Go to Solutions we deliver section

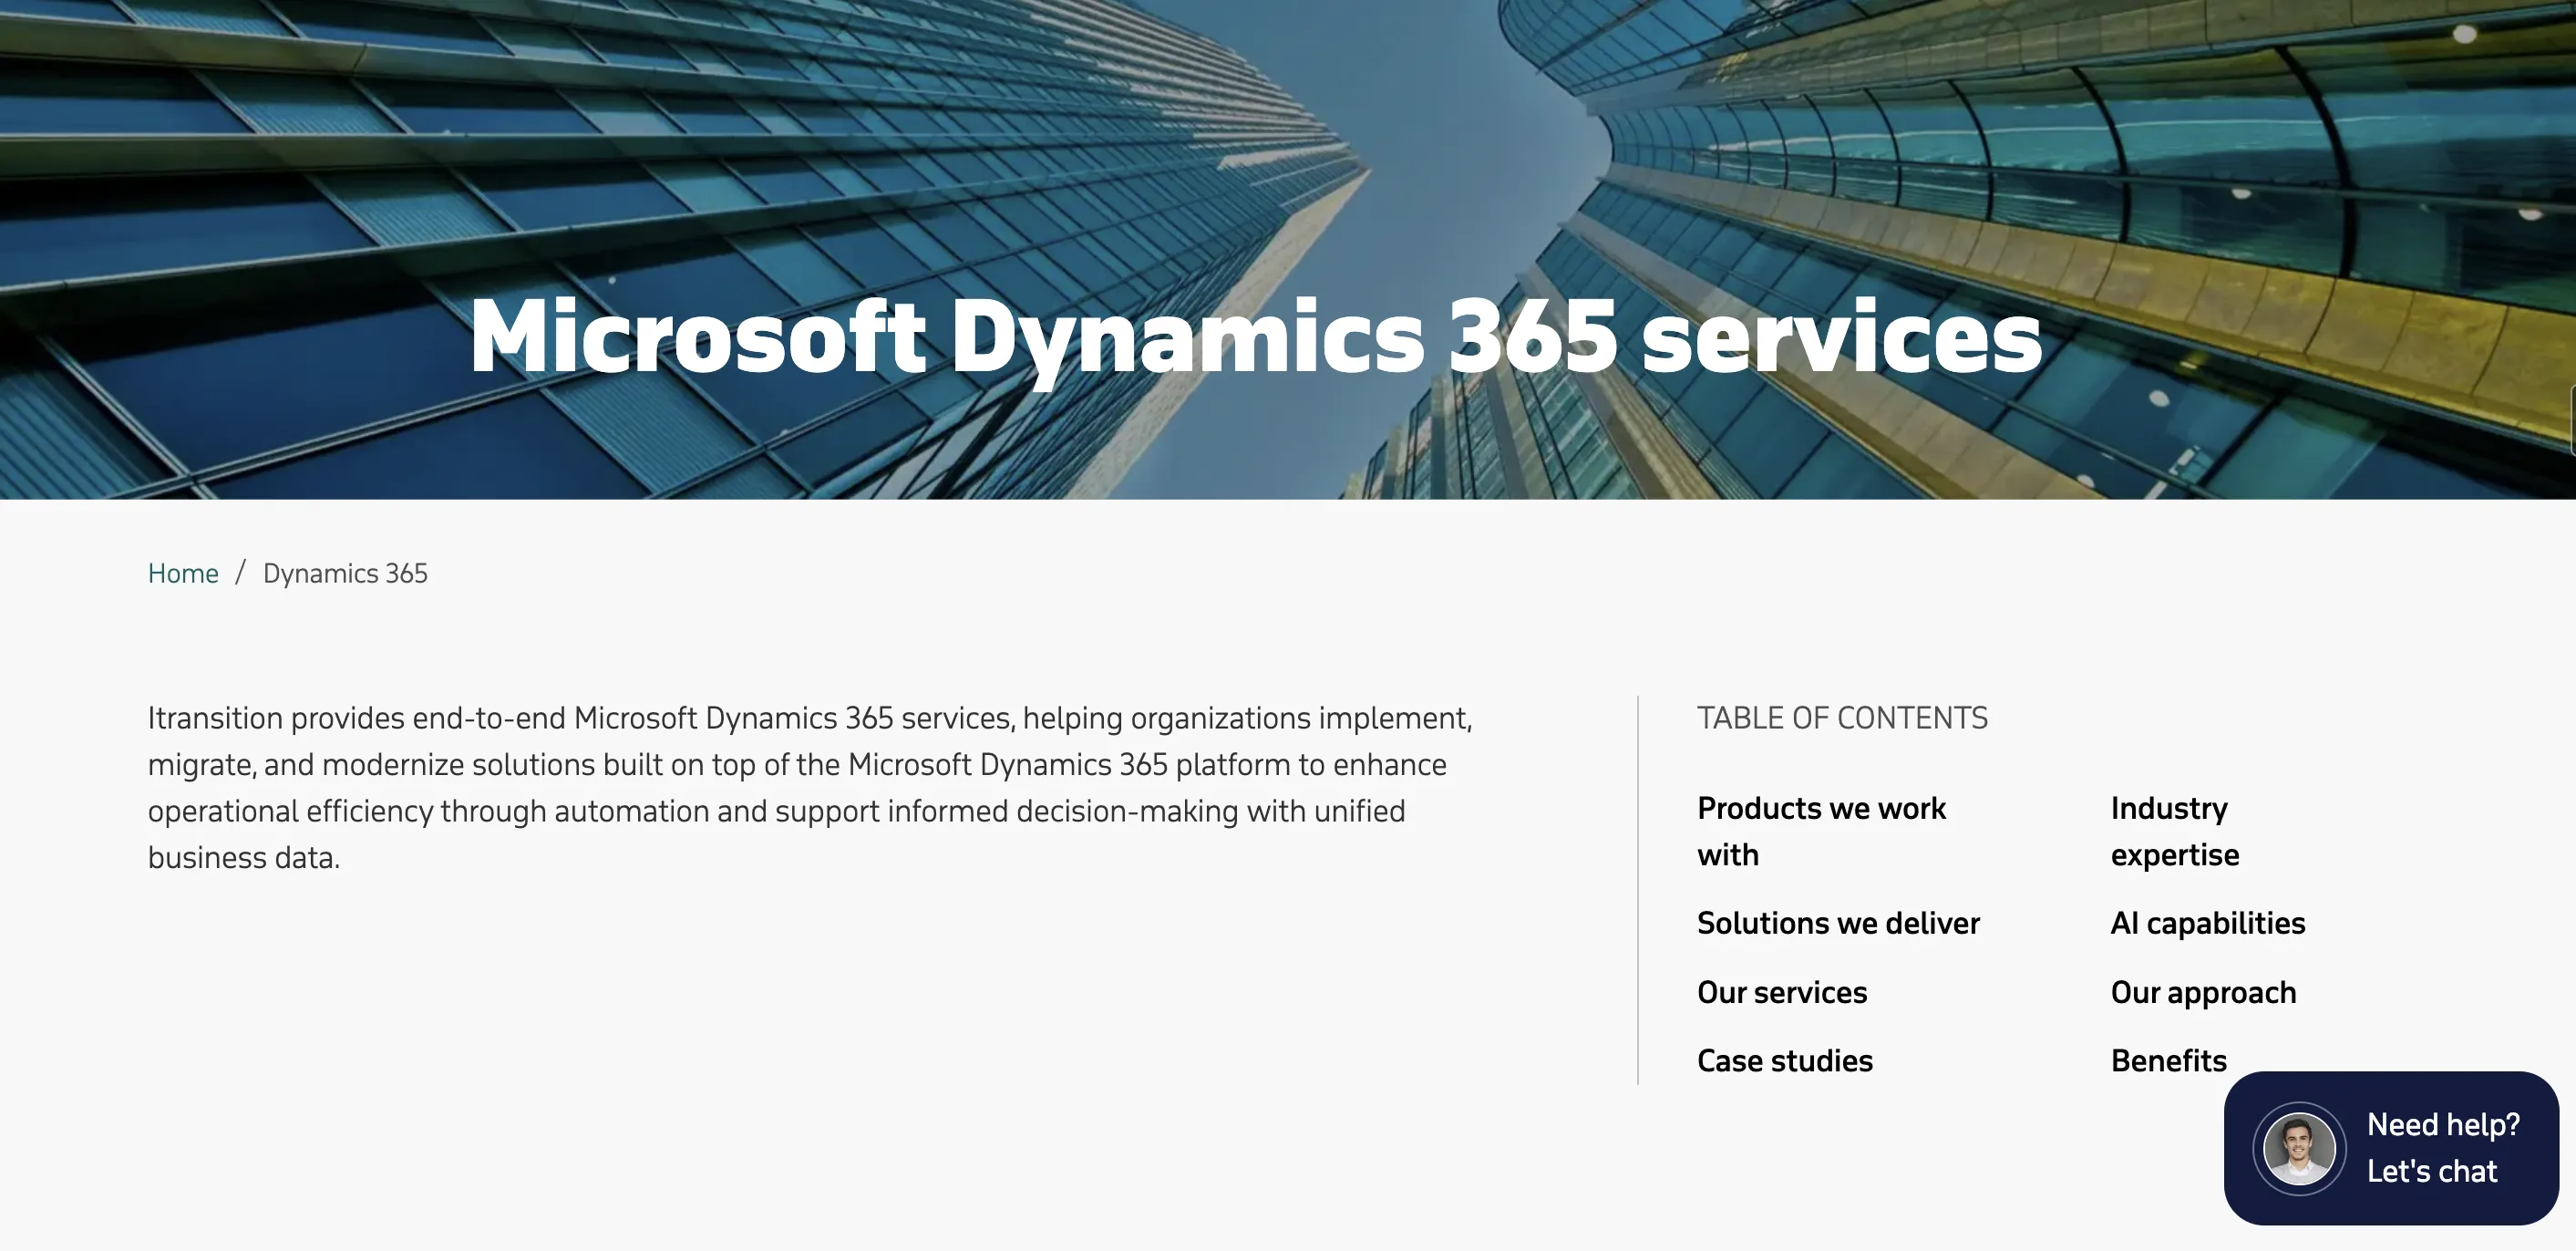tap(1838, 923)
